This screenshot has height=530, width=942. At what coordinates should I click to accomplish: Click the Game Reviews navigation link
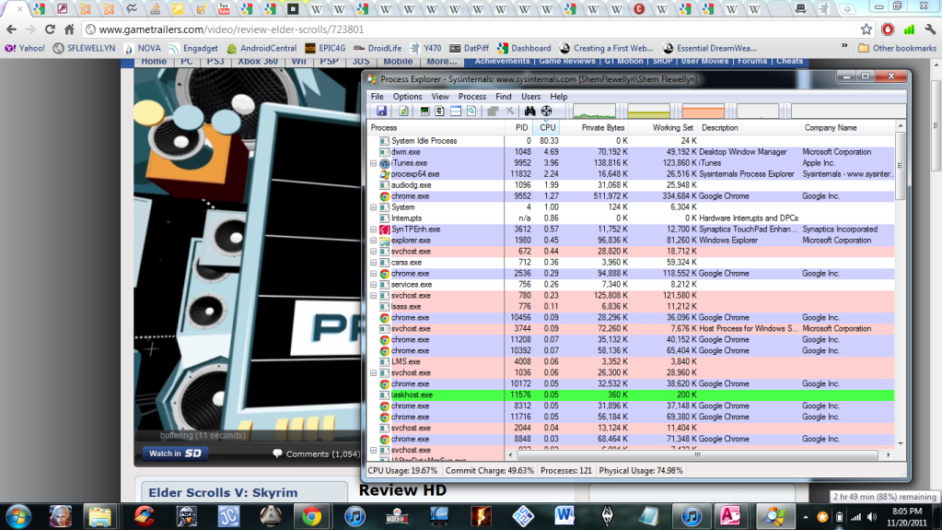[x=567, y=62]
